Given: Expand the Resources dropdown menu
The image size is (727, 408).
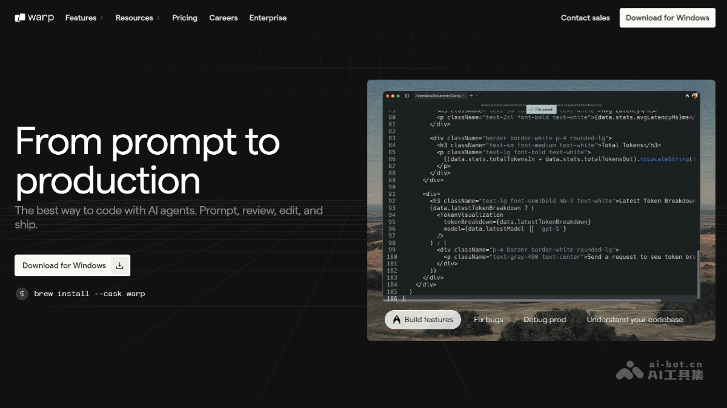Looking at the screenshot, I should click(x=138, y=18).
